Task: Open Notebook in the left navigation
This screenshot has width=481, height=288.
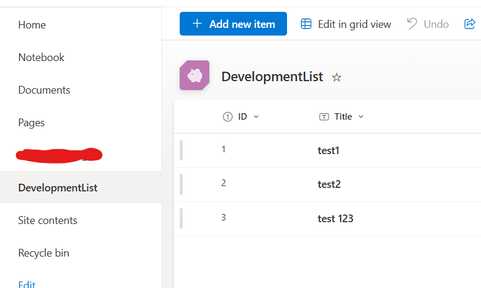Action: 42,57
